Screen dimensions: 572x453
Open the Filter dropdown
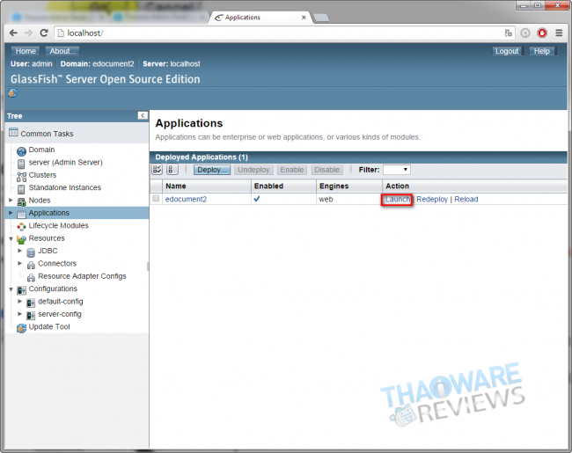click(397, 170)
